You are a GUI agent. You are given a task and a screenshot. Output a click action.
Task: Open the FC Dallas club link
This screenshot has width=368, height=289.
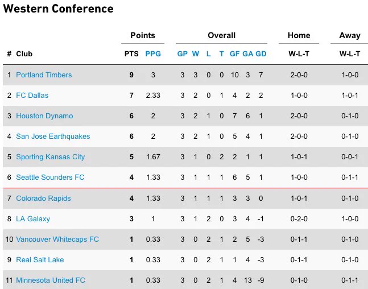click(32, 96)
